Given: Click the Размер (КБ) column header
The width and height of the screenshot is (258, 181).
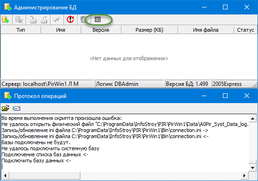Looking at the screenshot, I should click(x=150, y=30).
